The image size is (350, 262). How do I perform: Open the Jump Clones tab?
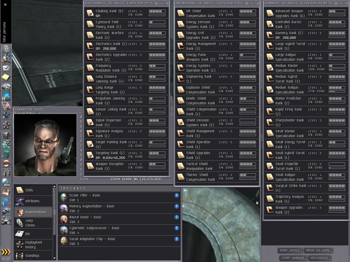(x=33, y=223)
